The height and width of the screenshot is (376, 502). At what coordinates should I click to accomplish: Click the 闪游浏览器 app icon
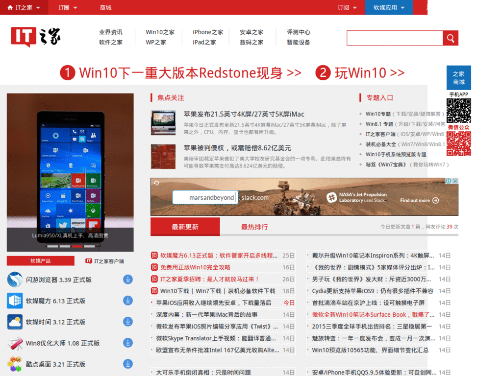[x=15, y=280]
